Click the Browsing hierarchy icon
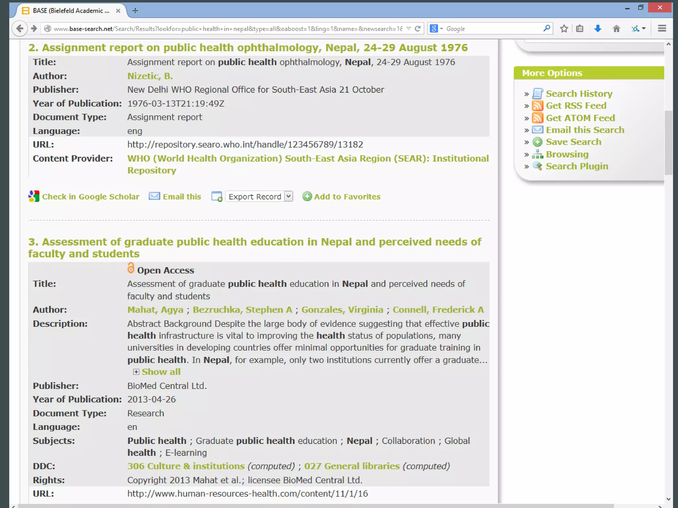678x508 pixels. pos(538,154)
